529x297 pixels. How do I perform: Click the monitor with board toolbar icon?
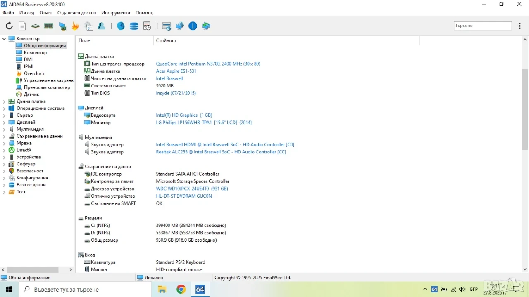pyautogui.click(x=62, y=26)
